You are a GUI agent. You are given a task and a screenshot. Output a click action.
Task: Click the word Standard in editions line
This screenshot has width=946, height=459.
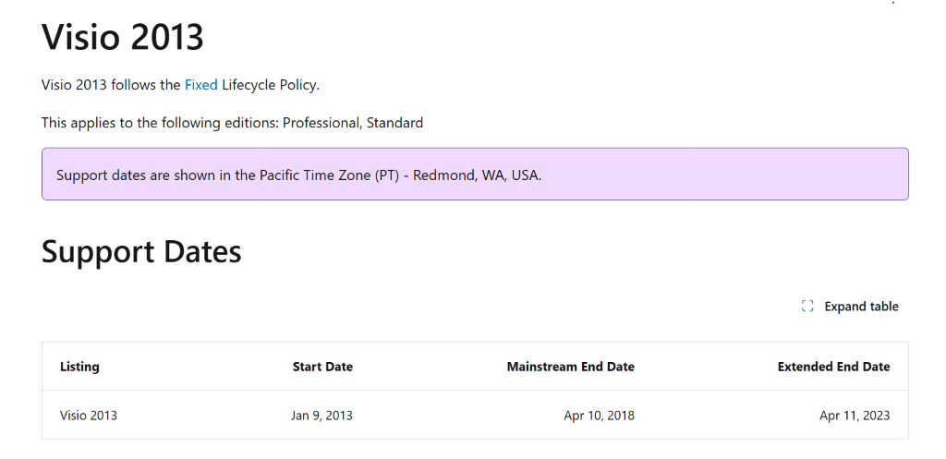point(394,122)
